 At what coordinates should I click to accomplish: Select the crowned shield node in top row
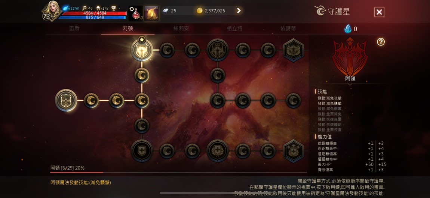click(x=218, y=50)
